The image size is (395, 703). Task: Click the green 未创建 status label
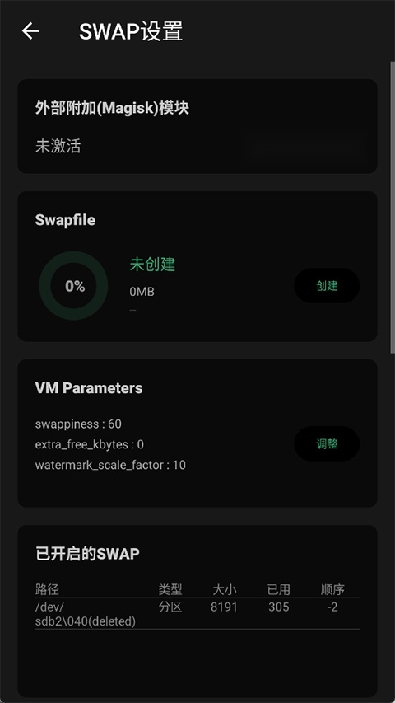(152, 265)
